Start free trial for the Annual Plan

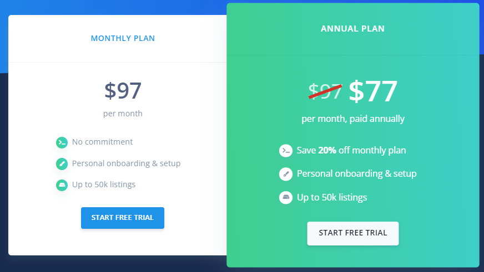(x=353, y=233)
